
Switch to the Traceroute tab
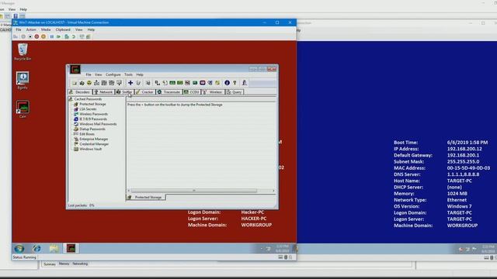click(169, 92)
